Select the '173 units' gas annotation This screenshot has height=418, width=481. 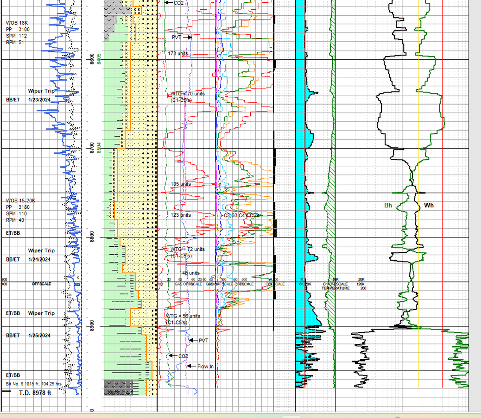point(178,53)
